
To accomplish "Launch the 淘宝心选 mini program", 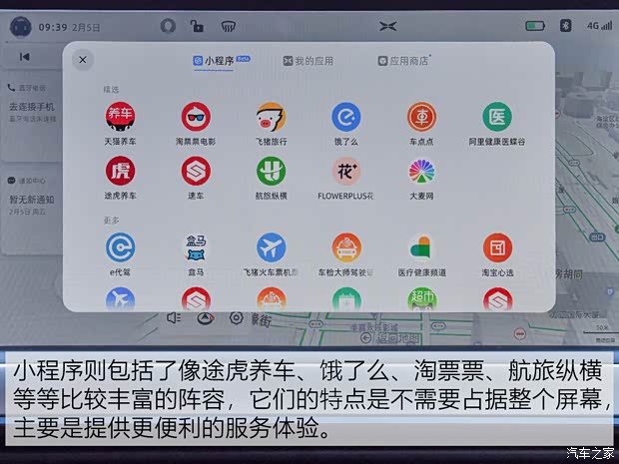I will click(x=497, y=247).
